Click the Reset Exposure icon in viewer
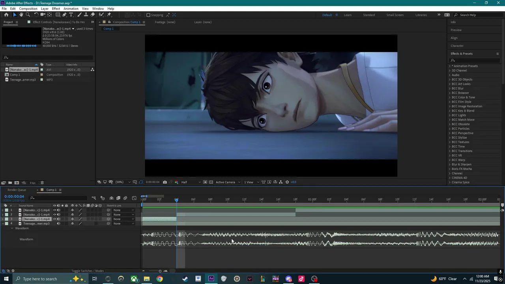The width and height of the screenshot is (505, 284). tap(287, 182)
